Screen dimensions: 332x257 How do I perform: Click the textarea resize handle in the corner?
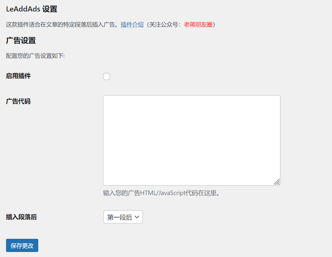tap(277, 182)
